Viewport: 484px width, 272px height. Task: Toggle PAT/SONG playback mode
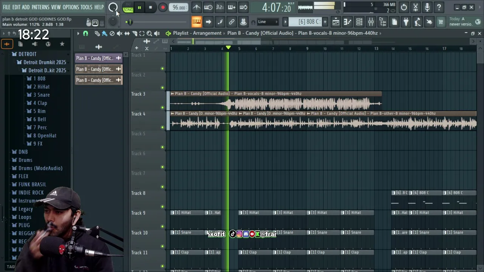click(128, 8)
